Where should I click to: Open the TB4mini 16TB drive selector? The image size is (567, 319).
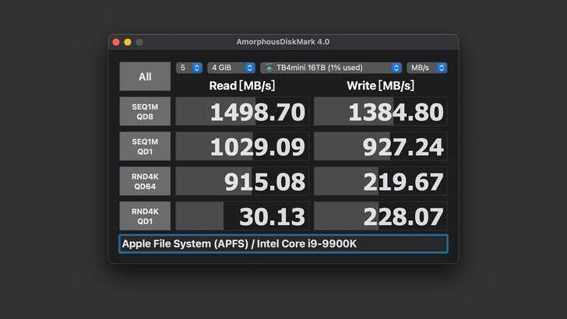[331, 68]
